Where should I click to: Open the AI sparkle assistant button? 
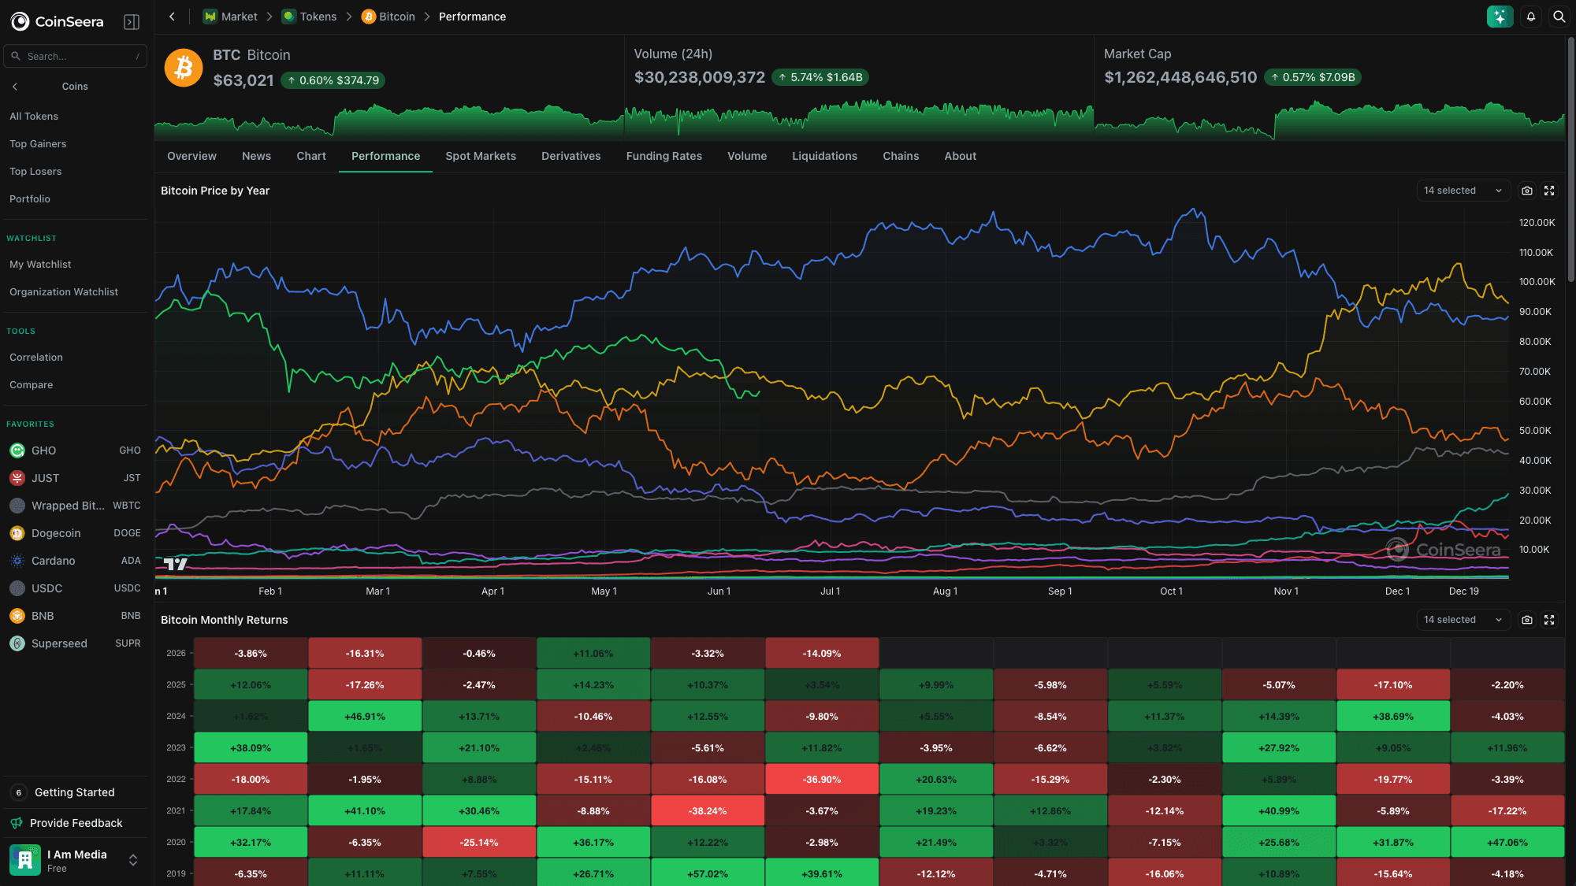(1500, 17)
